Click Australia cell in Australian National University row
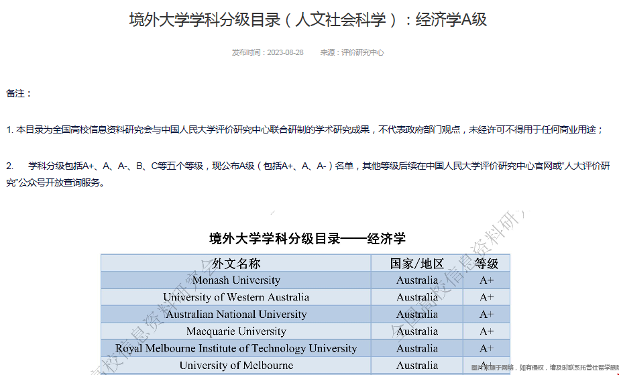 tap(417, 314)
